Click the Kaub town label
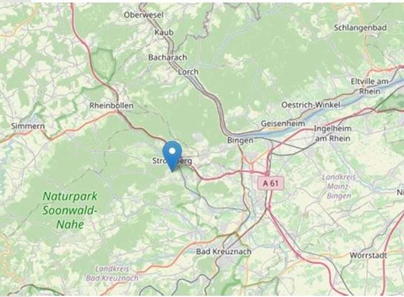 pyautogui.click(x=164, y=33)
